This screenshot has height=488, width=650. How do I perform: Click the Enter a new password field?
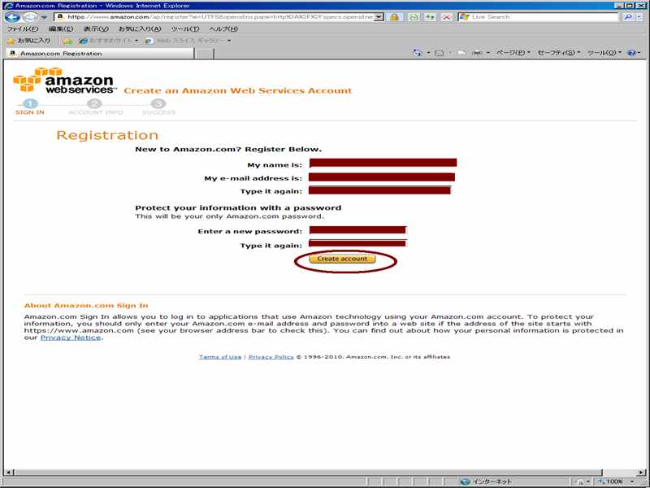[357, 230]
